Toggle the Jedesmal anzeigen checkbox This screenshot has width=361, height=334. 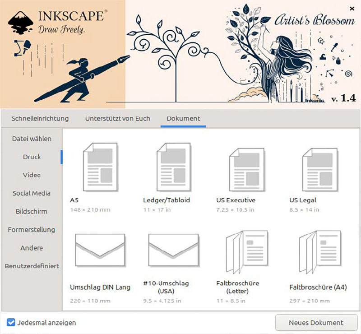pos(11,322)
